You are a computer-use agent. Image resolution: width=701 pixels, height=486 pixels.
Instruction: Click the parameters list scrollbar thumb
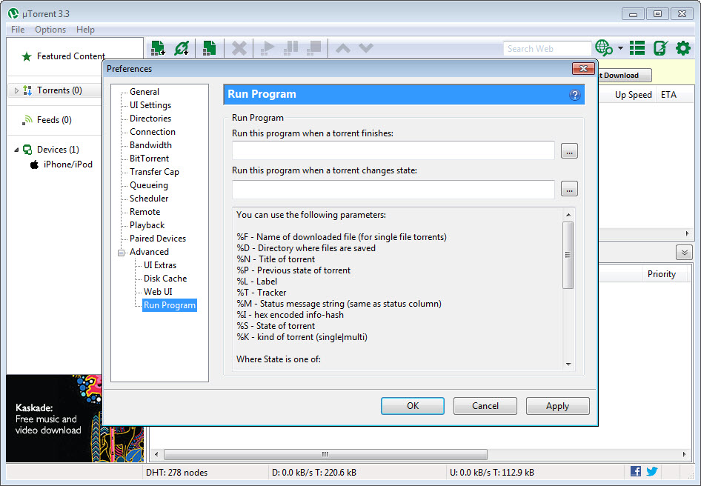point(568,256)
